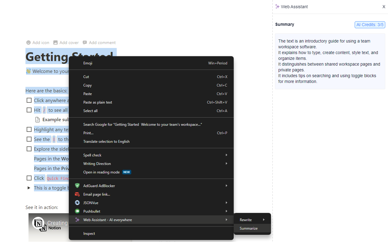The image size is (388, 243).
Task: Click the NEW badge beside reading mode
Action: coord(127,172)
